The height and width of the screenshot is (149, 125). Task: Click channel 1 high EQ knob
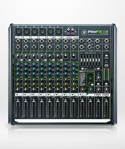coord(18,64)
